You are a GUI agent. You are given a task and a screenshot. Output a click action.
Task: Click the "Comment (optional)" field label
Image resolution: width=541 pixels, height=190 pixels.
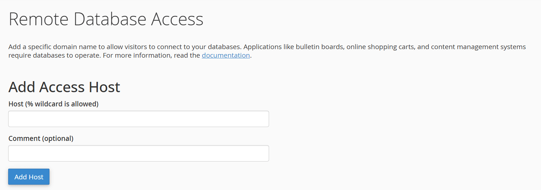[x=41, y=138]
